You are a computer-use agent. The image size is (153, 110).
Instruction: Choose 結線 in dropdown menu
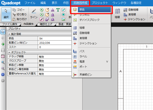[x=92, y=28]
